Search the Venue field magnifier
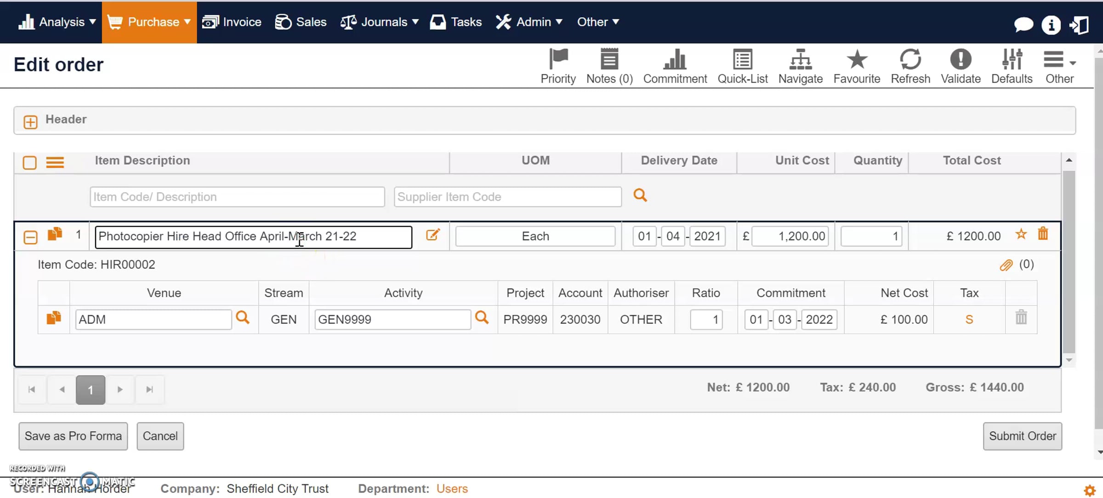Viewport: 1103px width, 498px height. point(242,317)
